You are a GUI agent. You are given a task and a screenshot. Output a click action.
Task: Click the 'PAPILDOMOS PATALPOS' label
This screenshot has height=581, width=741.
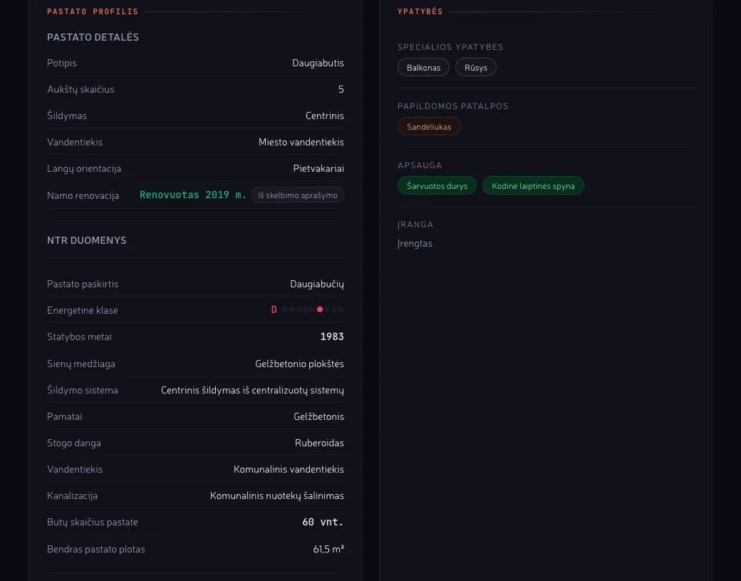pyautogui.click(x=452, y=106)
